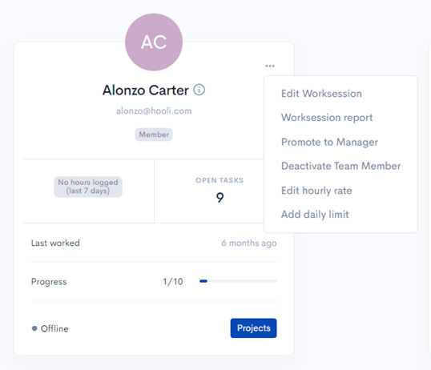This screenshot has height=370, width=431.
Task: Choose Edit hourly rate option
Action: click(316, 191)
